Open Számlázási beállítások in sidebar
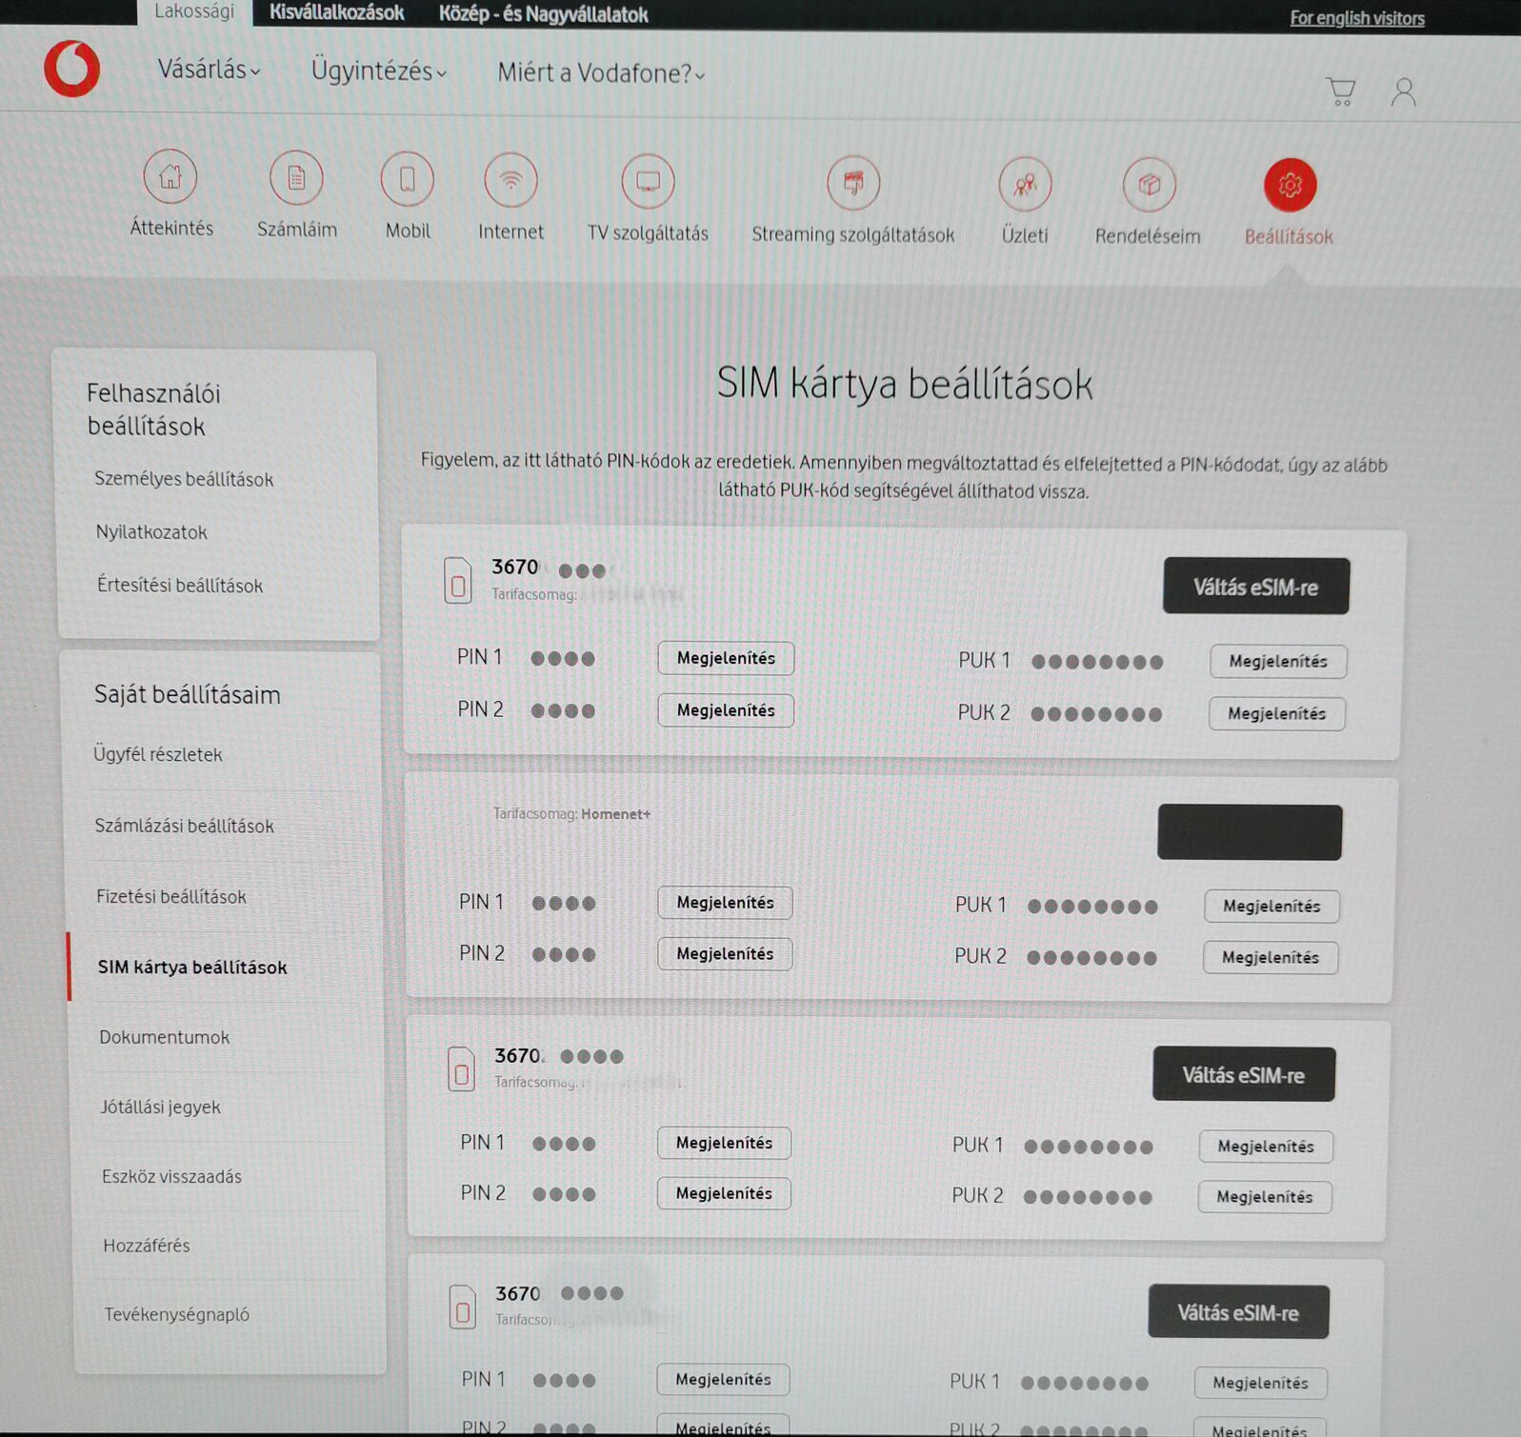This screenshot has height=1437, width=1521. [x=185, y=826]
